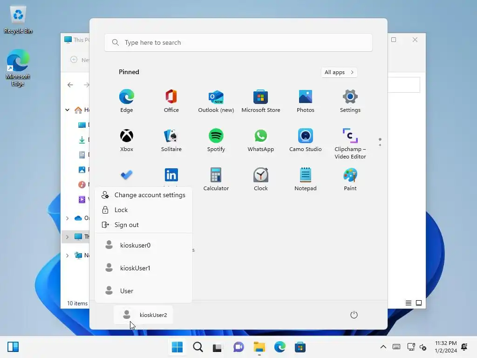Open the To Do checkmark app
The width and height of the screenshot is (477, 358).
(x=127, y=175)
